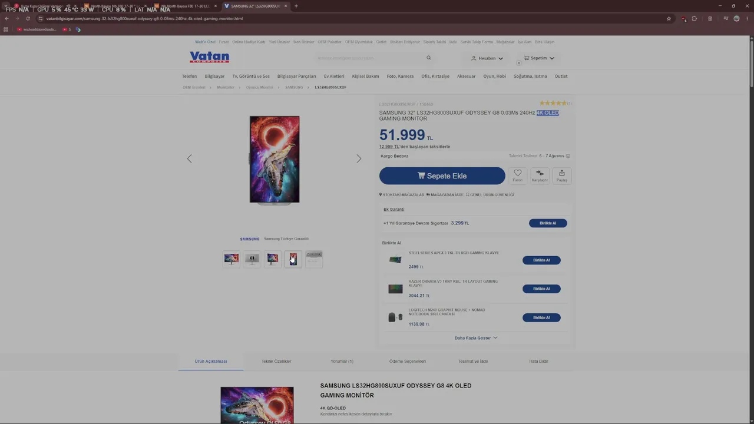Click the MAĞAZADAN İADE link
This screenshot has width=754, height=424.
point(445,195)
